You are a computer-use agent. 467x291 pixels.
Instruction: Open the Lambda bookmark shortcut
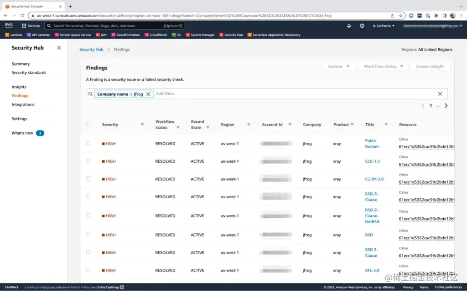[x=13, y=35]
